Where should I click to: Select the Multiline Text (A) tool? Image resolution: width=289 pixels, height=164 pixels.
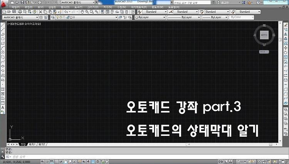tap(3, 108)
